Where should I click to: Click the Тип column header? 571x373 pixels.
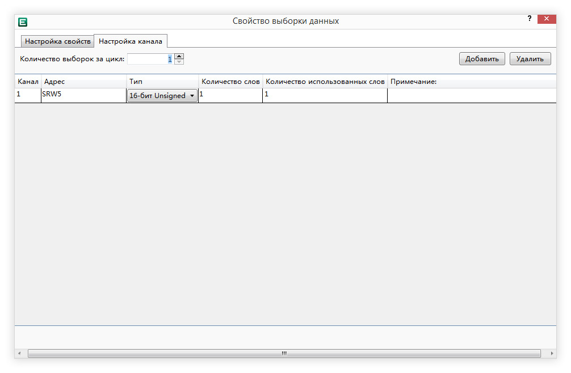pyautogui.click(x=162, y=82)
